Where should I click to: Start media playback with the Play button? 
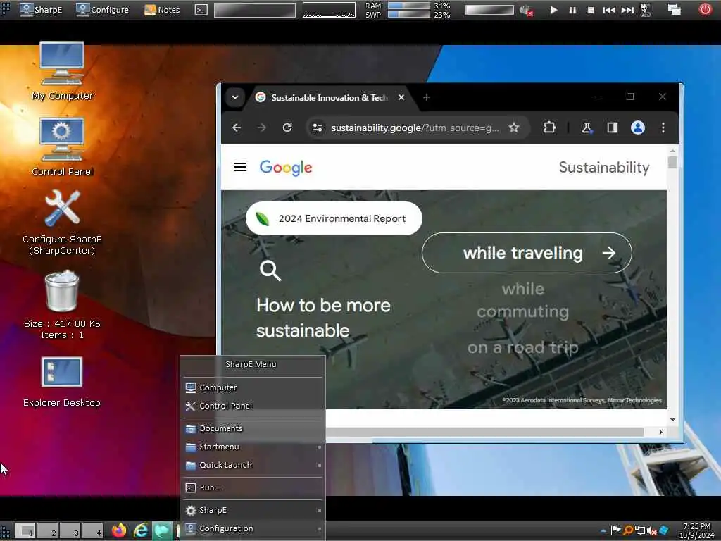point(553,10)
